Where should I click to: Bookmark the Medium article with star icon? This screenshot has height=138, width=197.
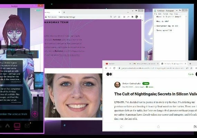(191, 68)
